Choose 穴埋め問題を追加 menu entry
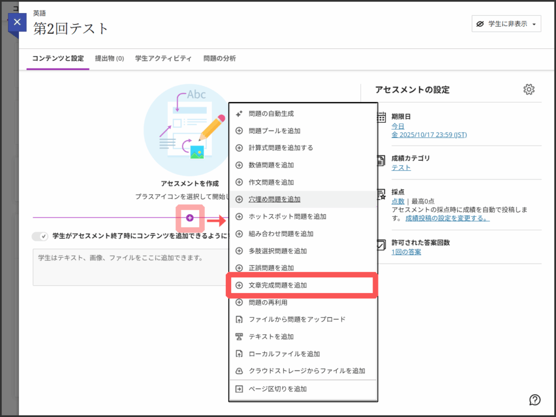Viewport: 556px width, 417px height. (x=274, y=200)
